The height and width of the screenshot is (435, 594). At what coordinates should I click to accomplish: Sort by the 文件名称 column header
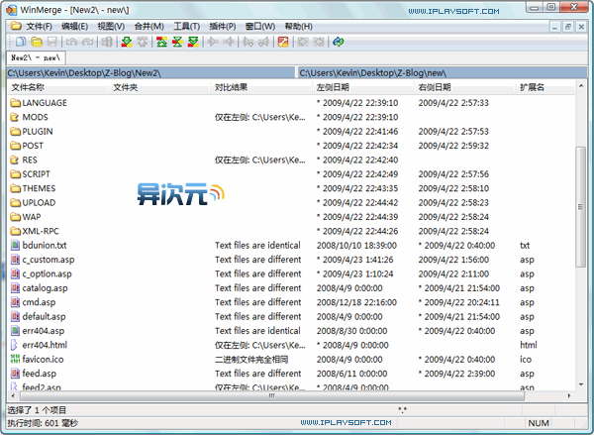[x=58, y=87]
